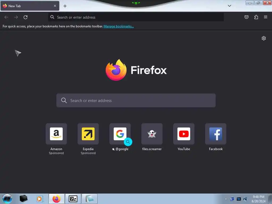Click the teal search badge on Google tile
Viewport: 272px width, 204px height.
128,142
